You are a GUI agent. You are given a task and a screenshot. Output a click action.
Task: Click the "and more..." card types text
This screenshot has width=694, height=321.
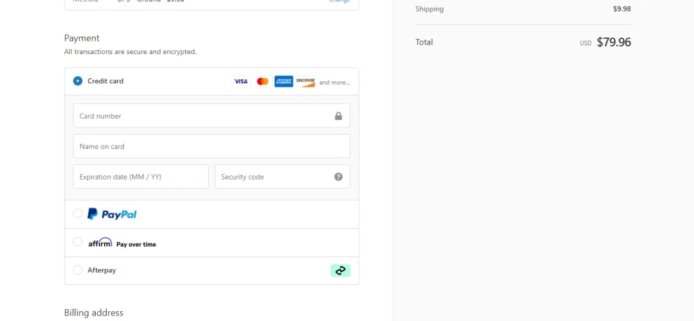coord(335,83)
